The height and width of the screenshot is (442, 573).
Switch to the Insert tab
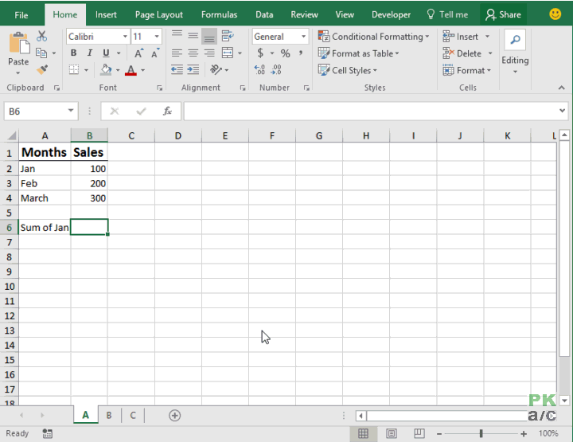tap(106, 14)
